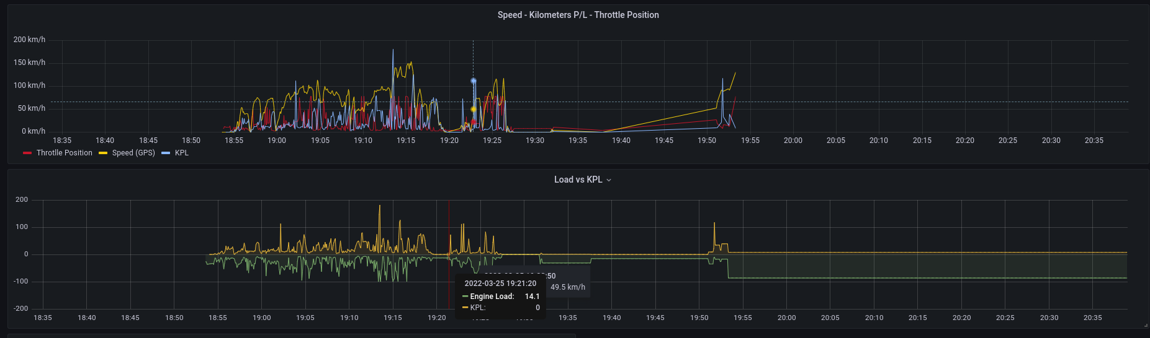Image resolution: width=1150 pixels, height=338 pixels.
Task: Click yellow Speed (GPS) legend color swatch
Action: [x=103, y=153]
